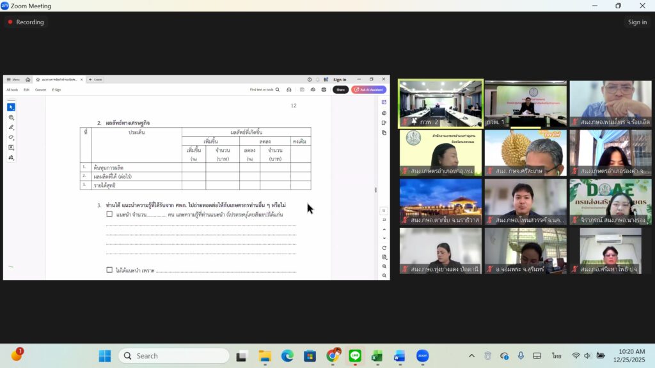The width and height of the screenshot is (655, 368).
Task: Click the Acrobat home icon
Action: (x=28, y=80)
